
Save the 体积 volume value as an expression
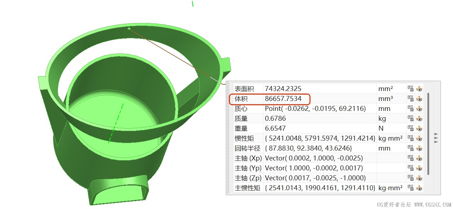410,98
